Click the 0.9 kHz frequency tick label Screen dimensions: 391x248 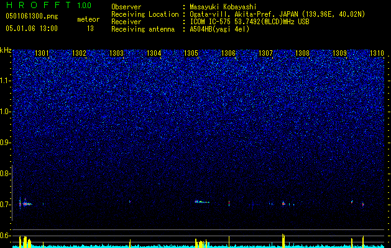point(5,143)
